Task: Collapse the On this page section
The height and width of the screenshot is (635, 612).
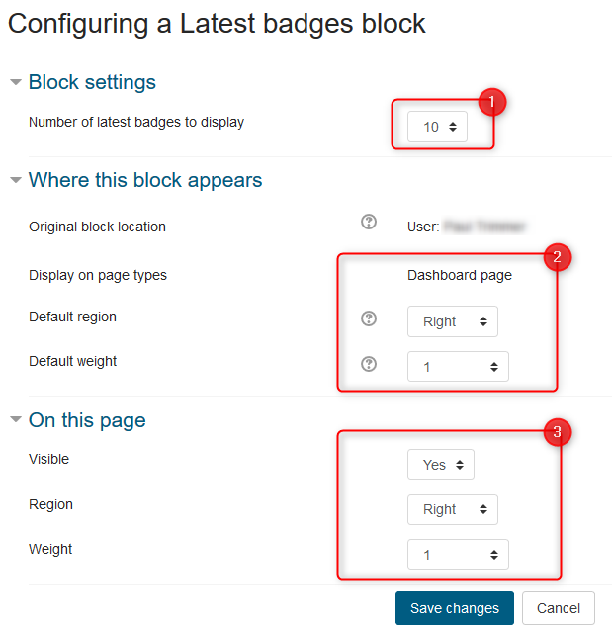Action: coord(16,420)
